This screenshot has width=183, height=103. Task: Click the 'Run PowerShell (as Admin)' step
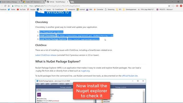pos(51,32)
